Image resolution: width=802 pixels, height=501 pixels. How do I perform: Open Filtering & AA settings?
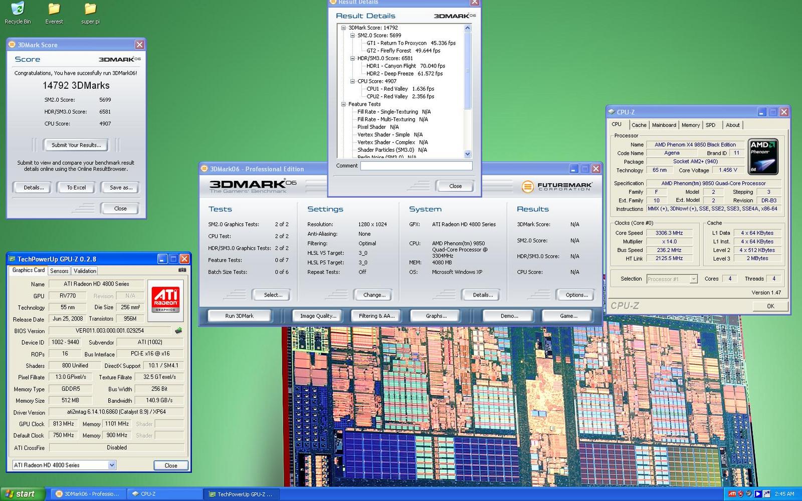click(x=376, y=316)
